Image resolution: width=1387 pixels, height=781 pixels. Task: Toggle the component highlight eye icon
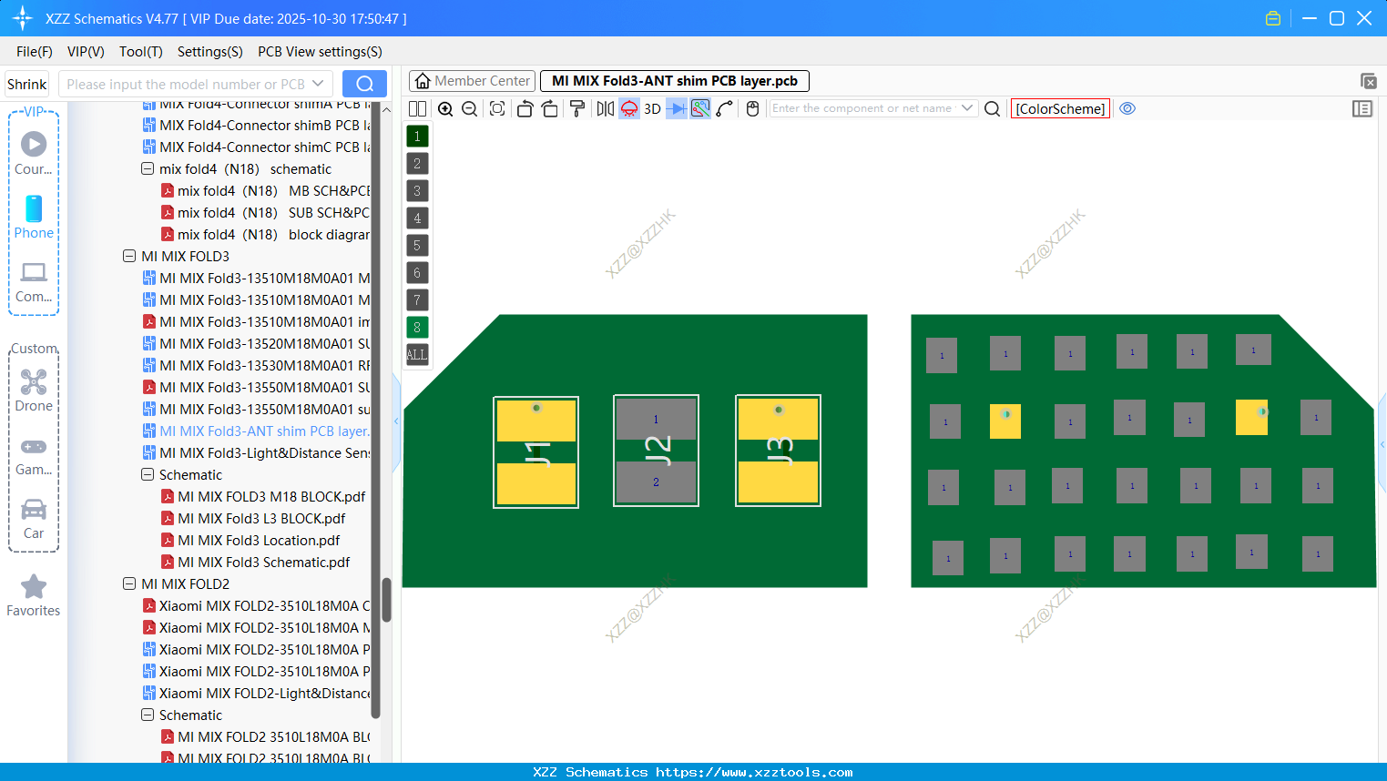1127,108
